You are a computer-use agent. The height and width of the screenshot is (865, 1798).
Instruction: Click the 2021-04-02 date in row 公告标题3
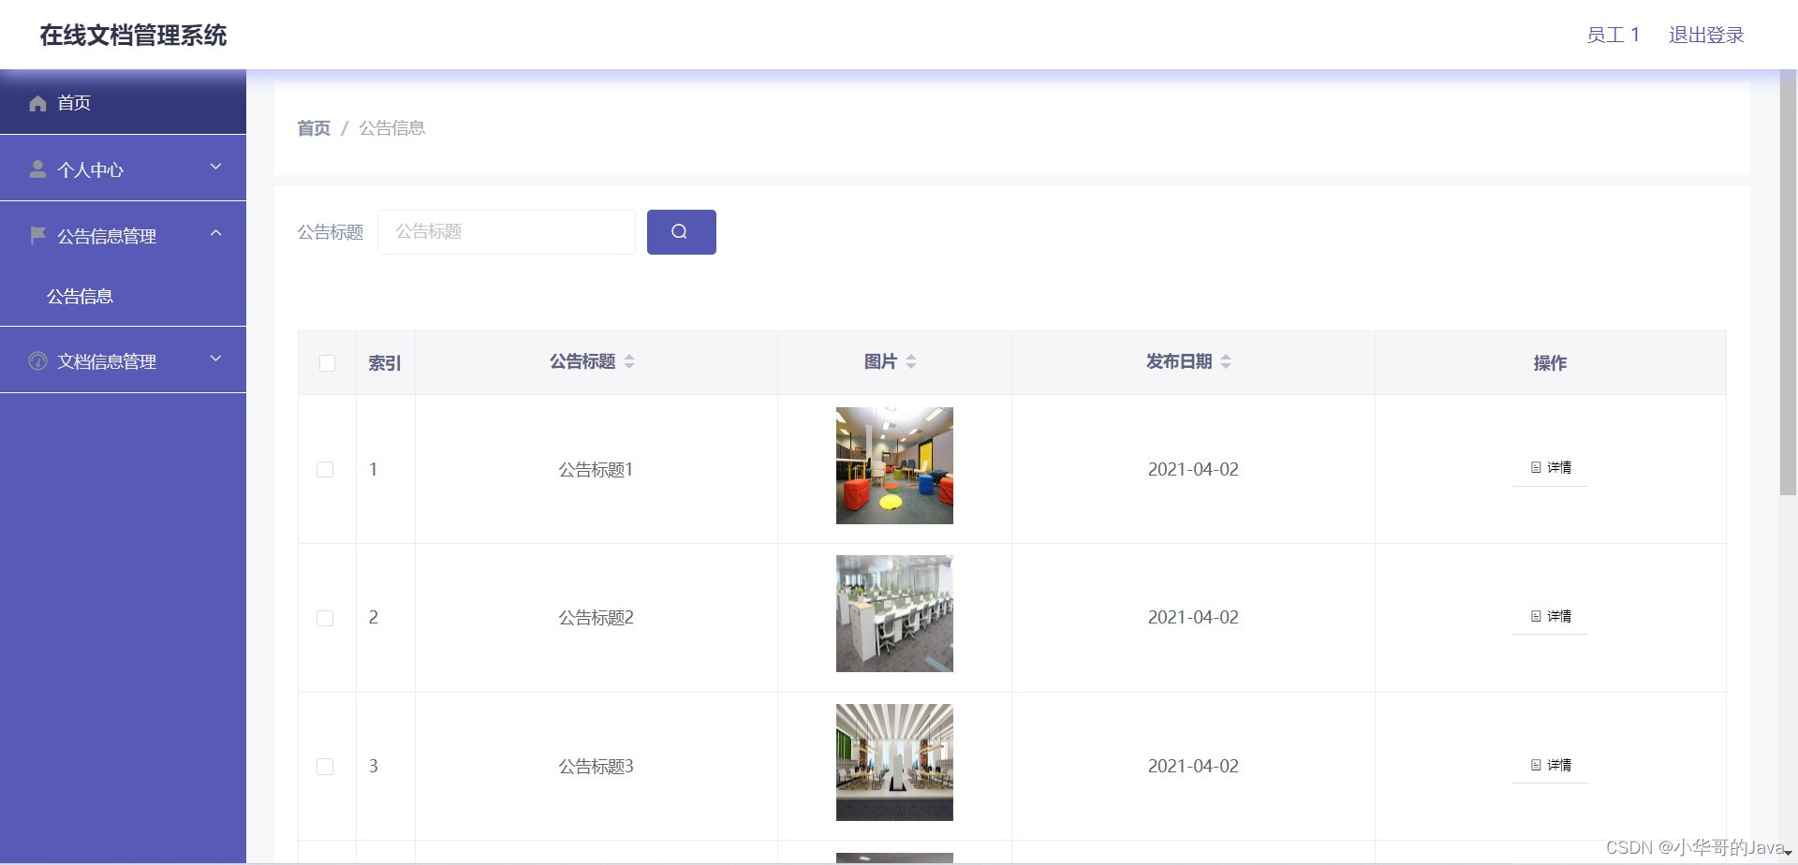tap(1193, 767)
